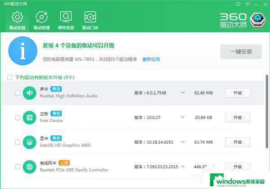Open the feedback chat icon in title bar
Viewport: 270px width, 189px height.
click(x=238, y=4)
